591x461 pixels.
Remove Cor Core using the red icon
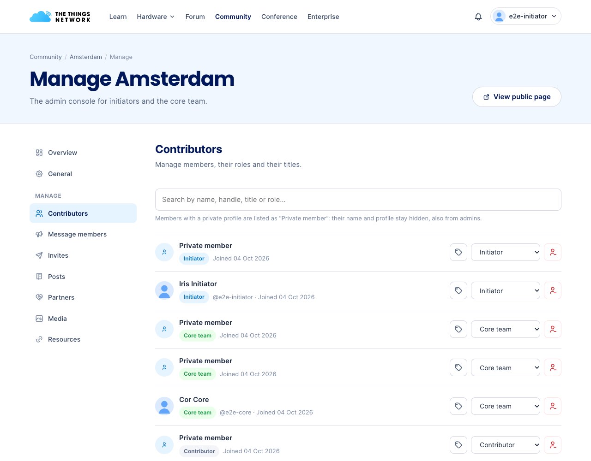coord(553,406)
